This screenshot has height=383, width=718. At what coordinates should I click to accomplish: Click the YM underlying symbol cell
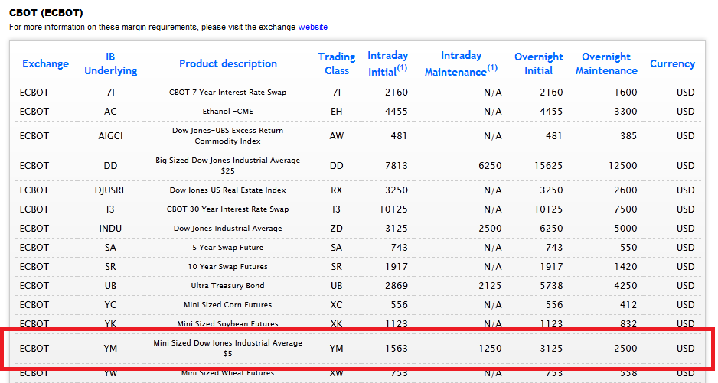click(x=110, y=349)
